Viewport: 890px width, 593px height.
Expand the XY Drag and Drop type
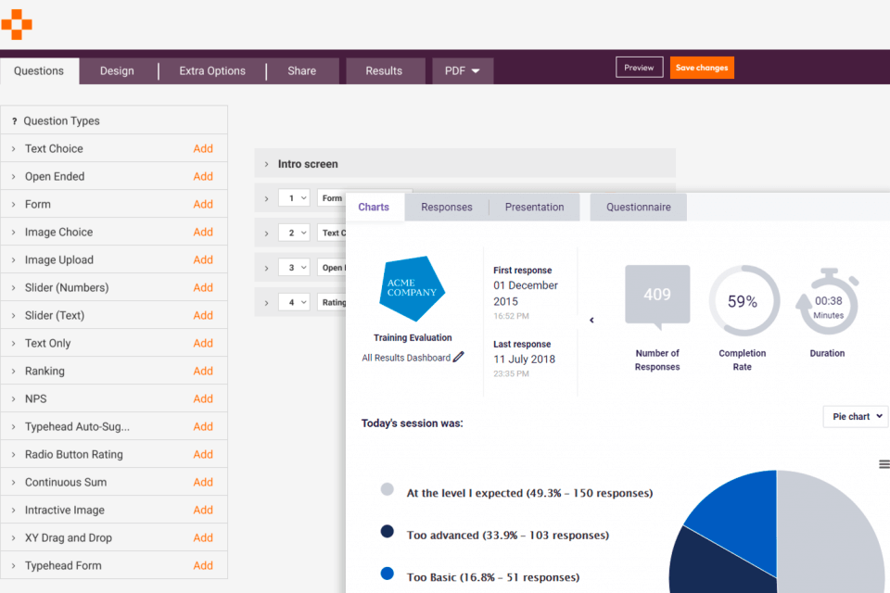click(14, 538)
